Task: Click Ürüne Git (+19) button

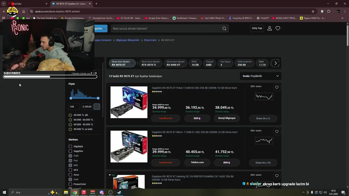Action: click(x=263, y=163)
